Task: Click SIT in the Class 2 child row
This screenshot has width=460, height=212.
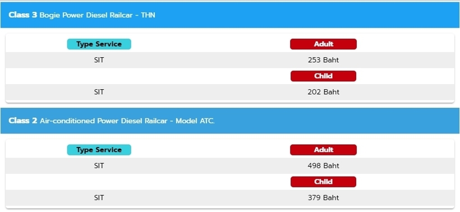Action: click(x=99, y=198)
